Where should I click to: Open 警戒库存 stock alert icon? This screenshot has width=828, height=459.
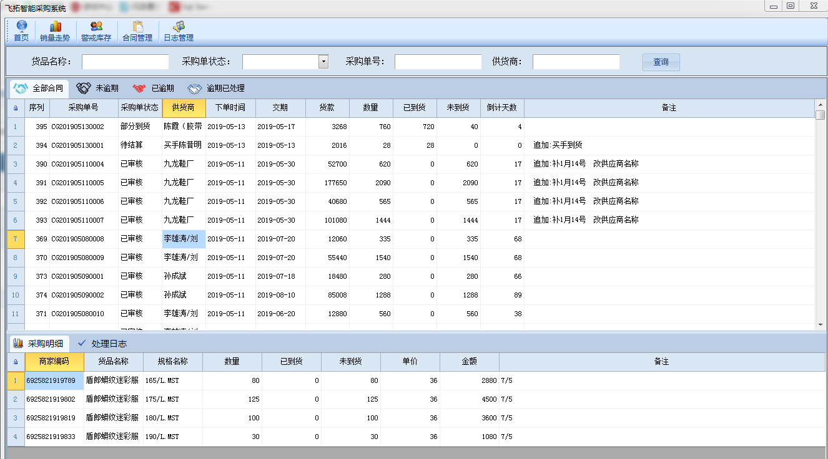coord(96,31)
